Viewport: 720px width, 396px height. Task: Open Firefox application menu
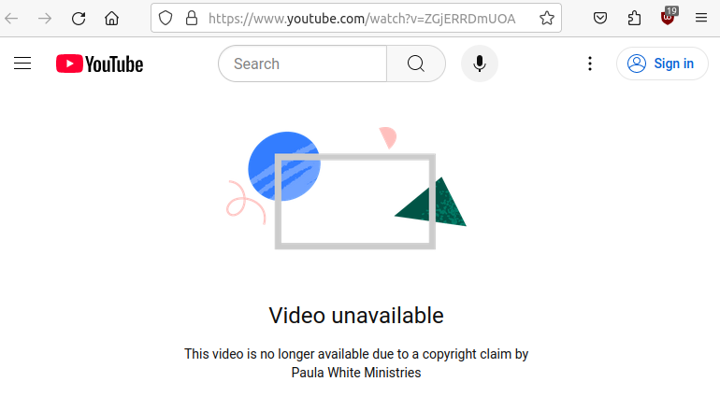[x=701, y=19]
